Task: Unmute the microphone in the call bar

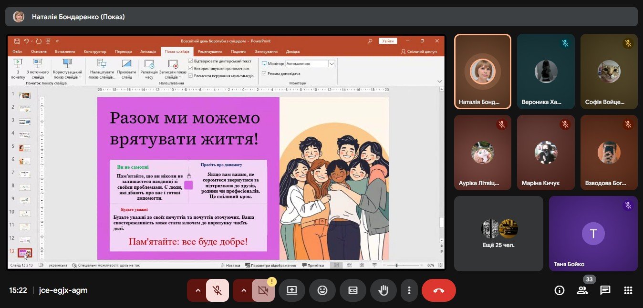Action: (217, 290)
